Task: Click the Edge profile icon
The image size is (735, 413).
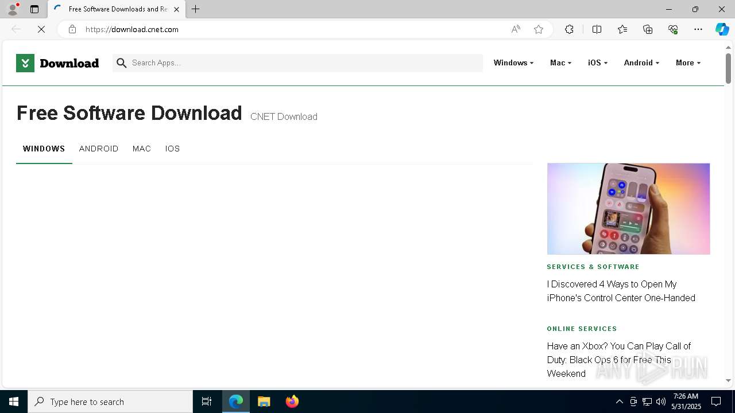Action: (x=13, y=9)
